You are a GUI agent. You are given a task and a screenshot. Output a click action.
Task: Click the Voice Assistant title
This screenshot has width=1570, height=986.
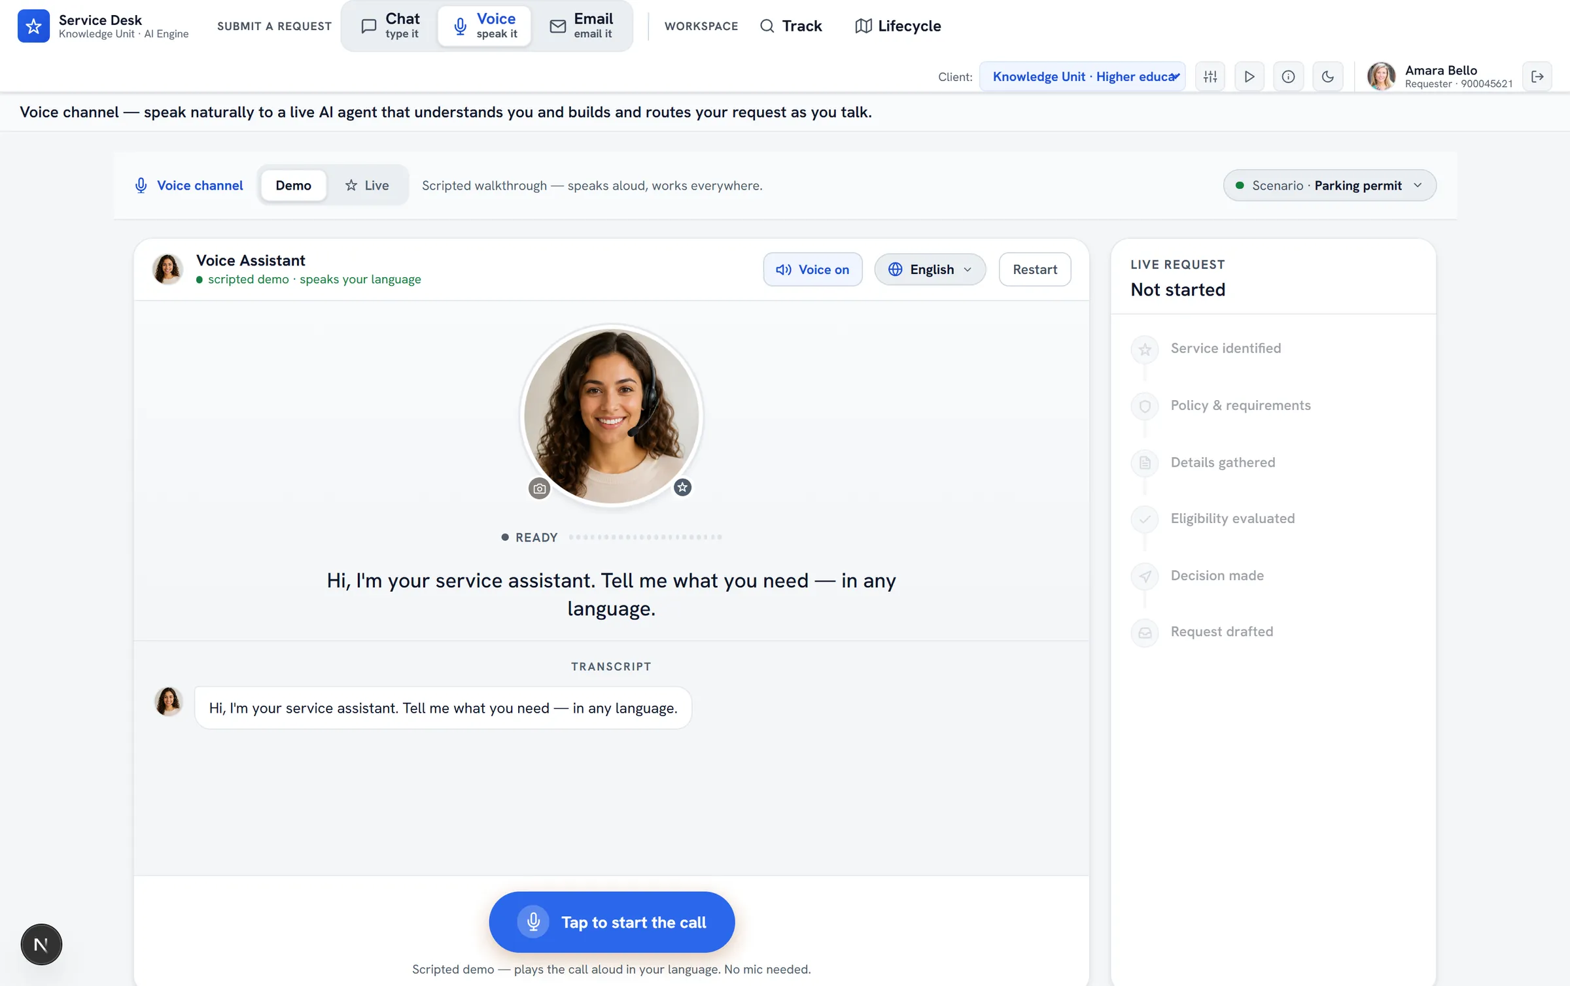point(251,260)
